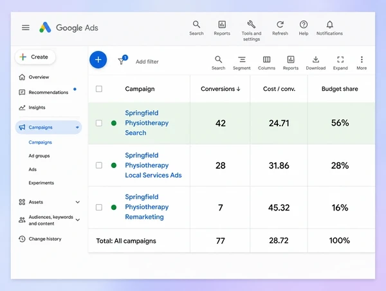
Task: Open Search in the top header
Action: pyautogui.click(x=196, y=28)
